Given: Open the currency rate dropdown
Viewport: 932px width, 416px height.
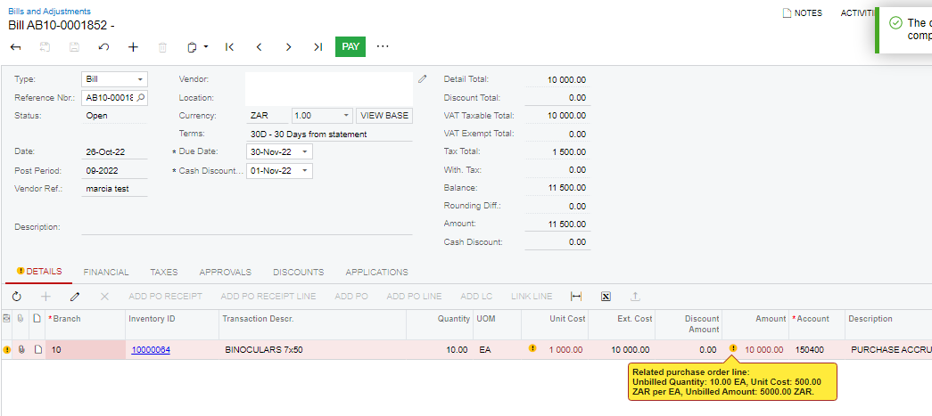Looking at the screenshot, I should click(346, 116).
